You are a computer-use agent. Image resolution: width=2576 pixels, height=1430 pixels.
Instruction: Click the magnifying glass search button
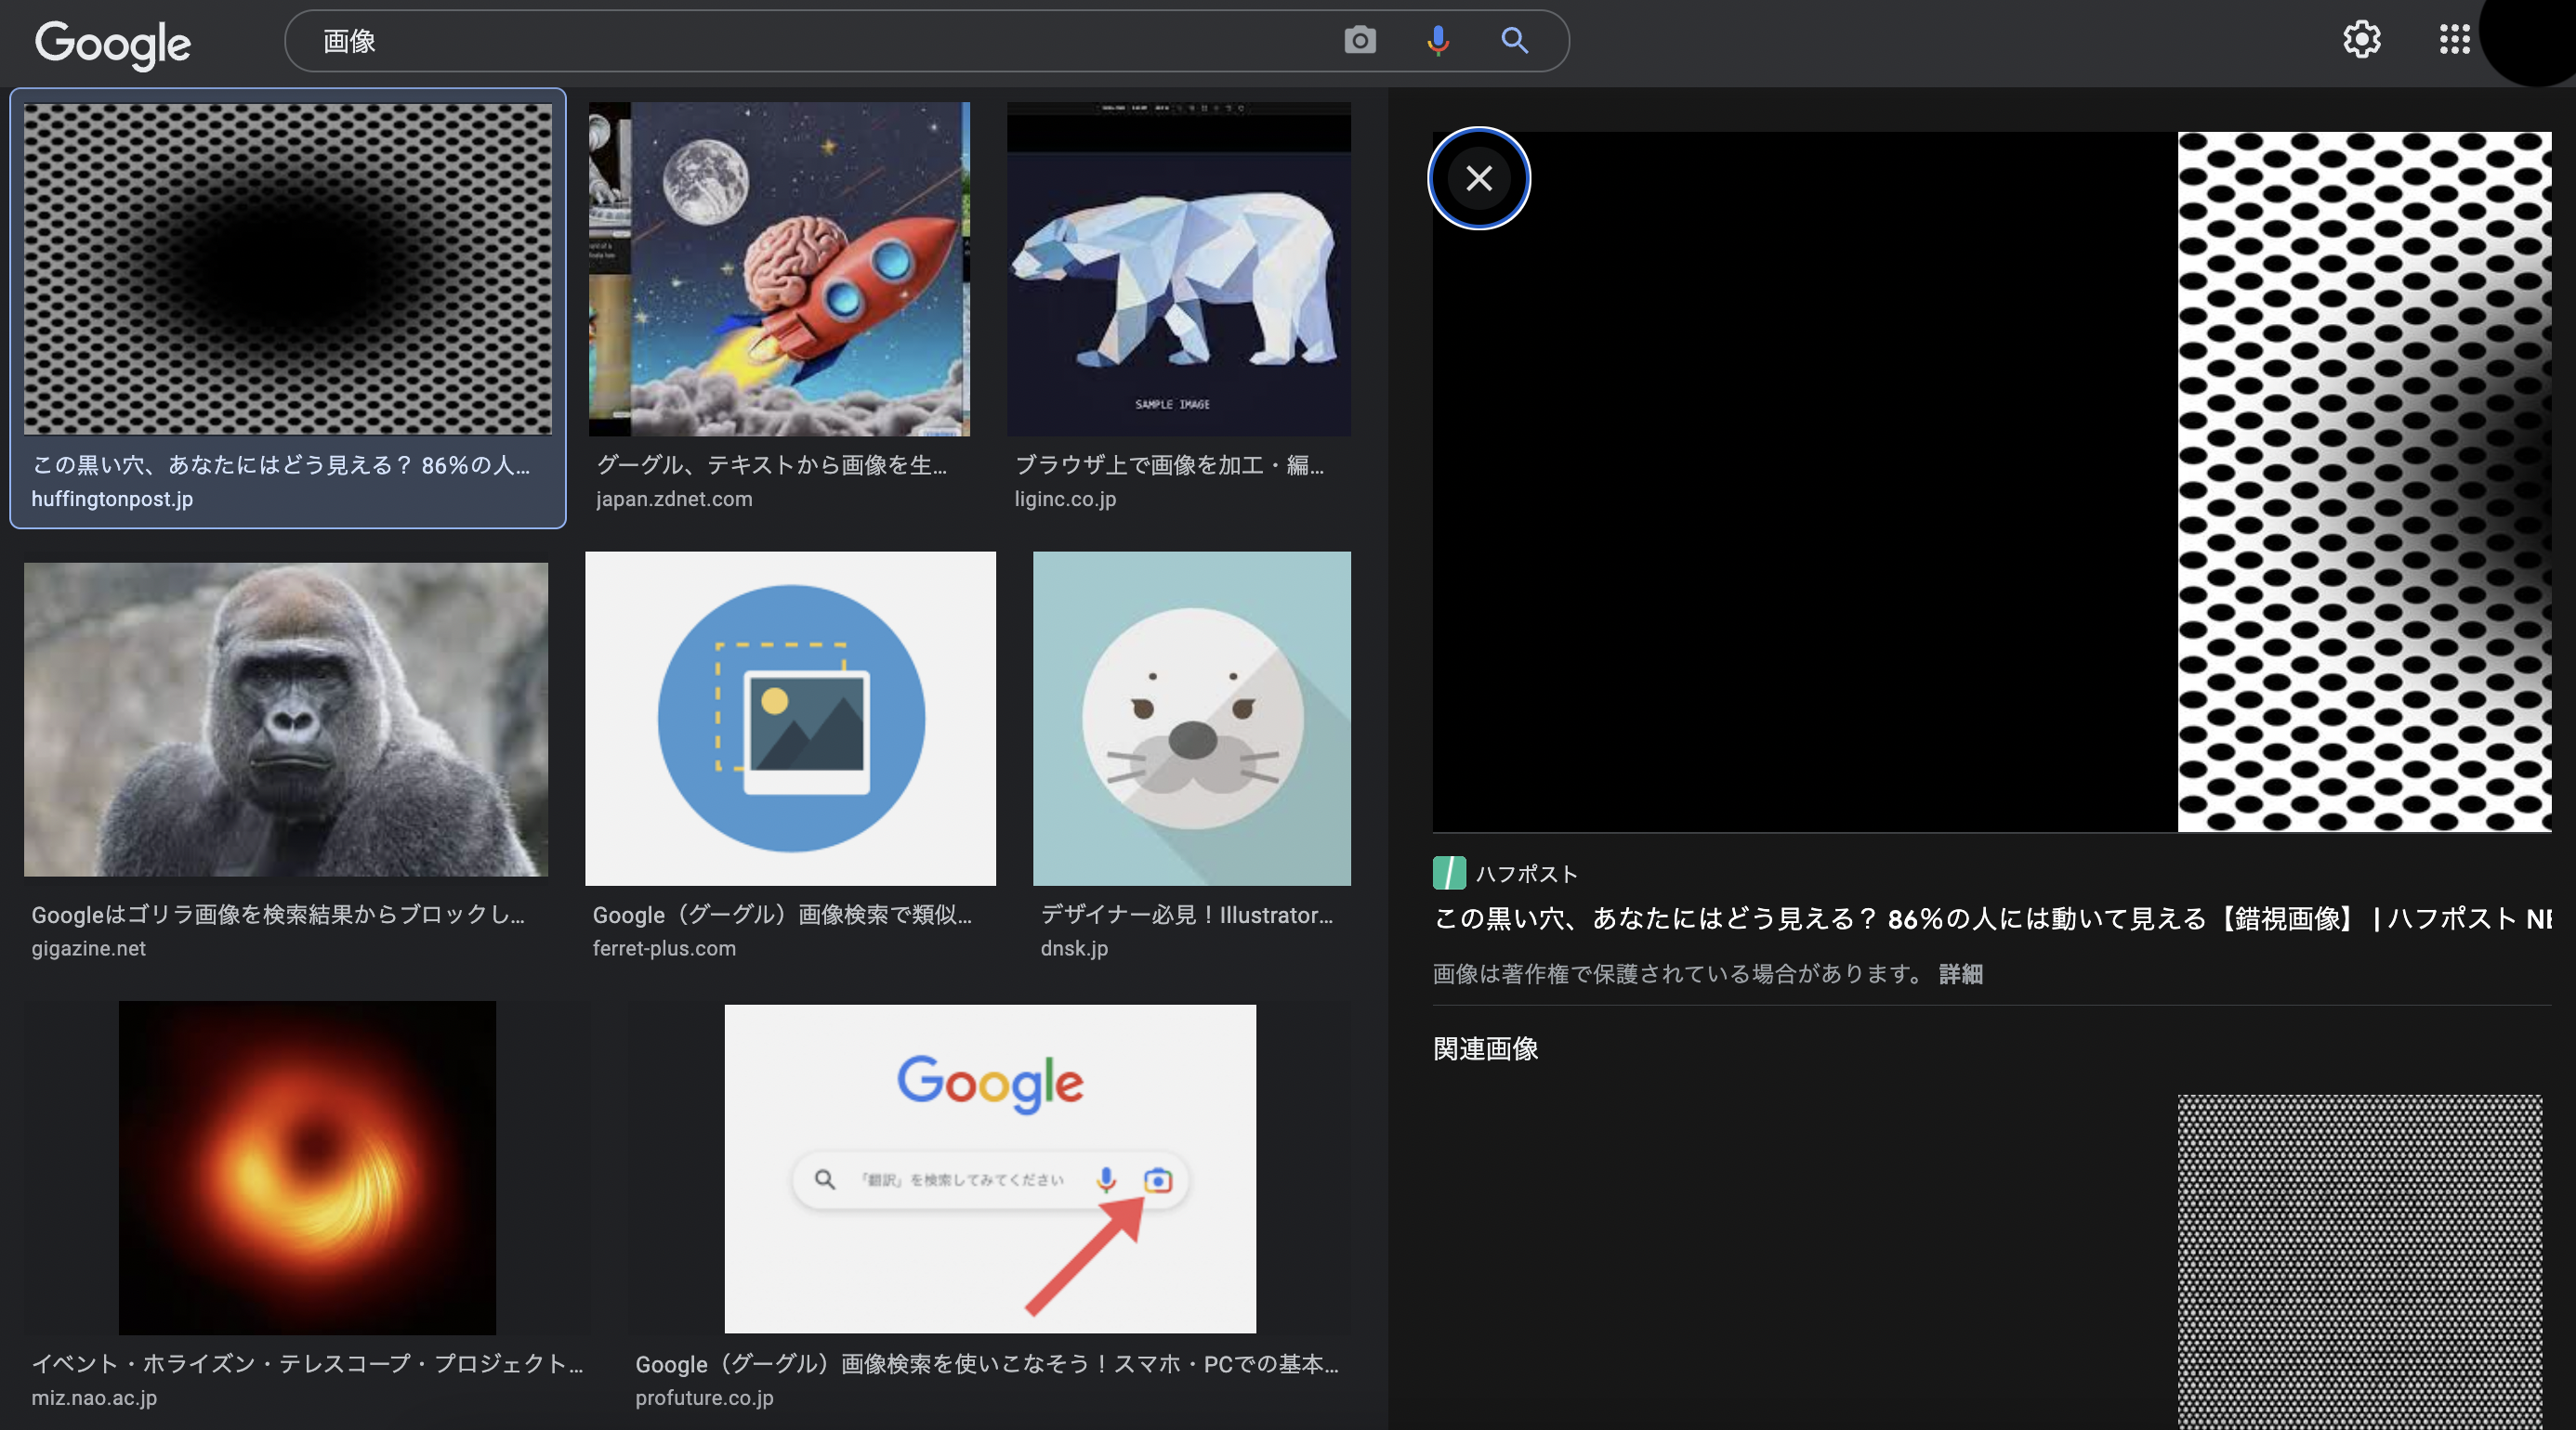click(1514, 41)
